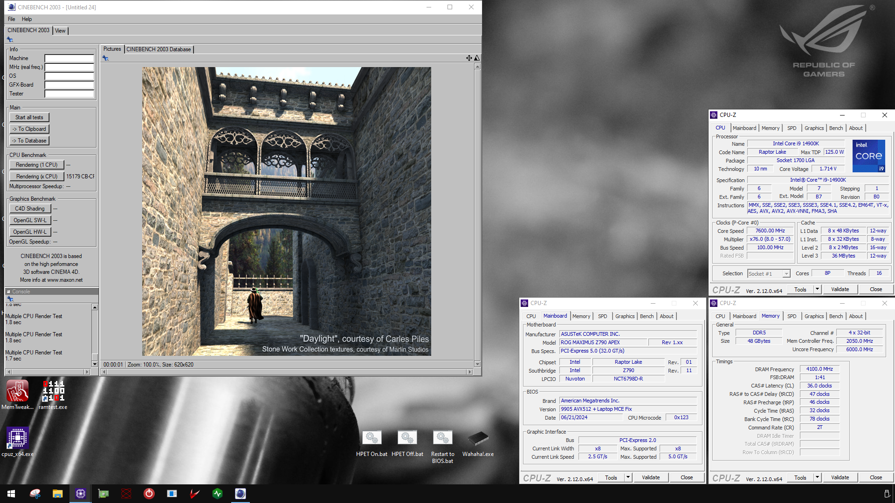Open the Tools dropdown arrow in the CPU-Z Mainboard window
895x503 pixels.
click(x=628, y=477)
